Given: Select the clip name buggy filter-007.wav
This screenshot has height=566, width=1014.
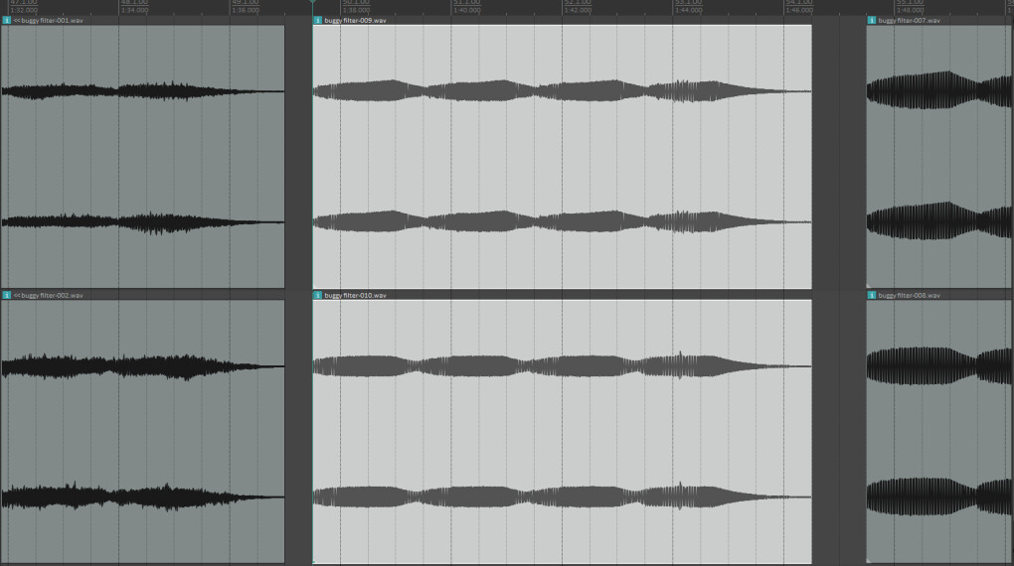Looking at the screenshot, I should coord(910,21).
